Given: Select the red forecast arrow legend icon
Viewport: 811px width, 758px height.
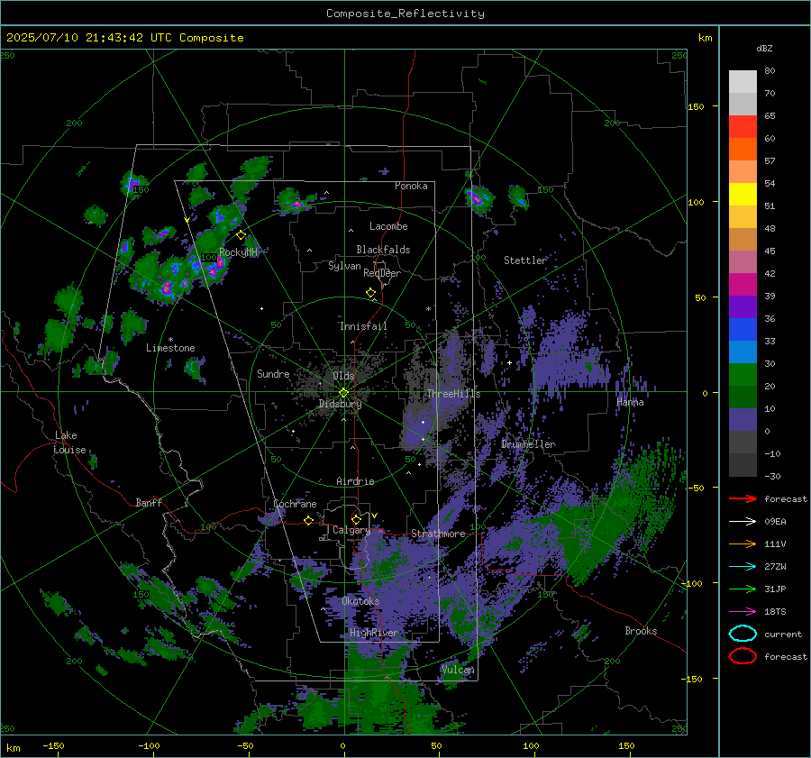Looking at the screenshot, I should [x=743, y=498].
